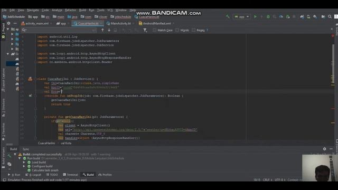Click the search filter funnel icon
The height and width of the screenshot is (190, 338).
145,31
